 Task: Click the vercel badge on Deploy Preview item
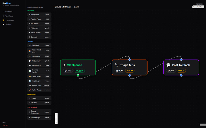coord(47,90)
